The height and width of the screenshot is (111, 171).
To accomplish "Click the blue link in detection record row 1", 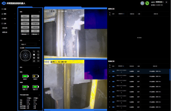I will point(113,71).
